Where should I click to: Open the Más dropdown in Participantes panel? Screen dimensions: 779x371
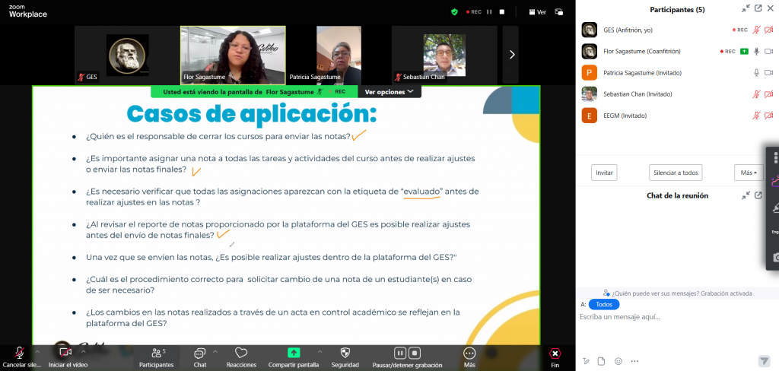pos(749,173)
